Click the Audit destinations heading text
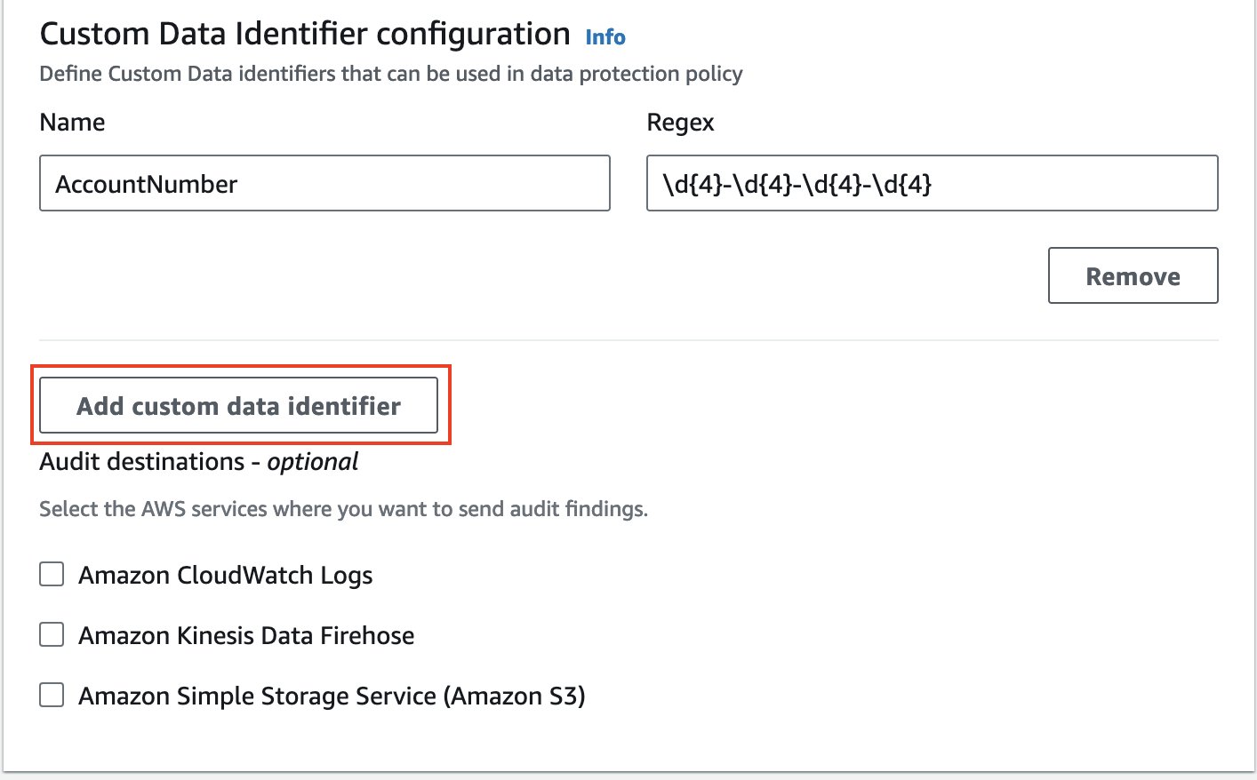 (x=142, y=462)
